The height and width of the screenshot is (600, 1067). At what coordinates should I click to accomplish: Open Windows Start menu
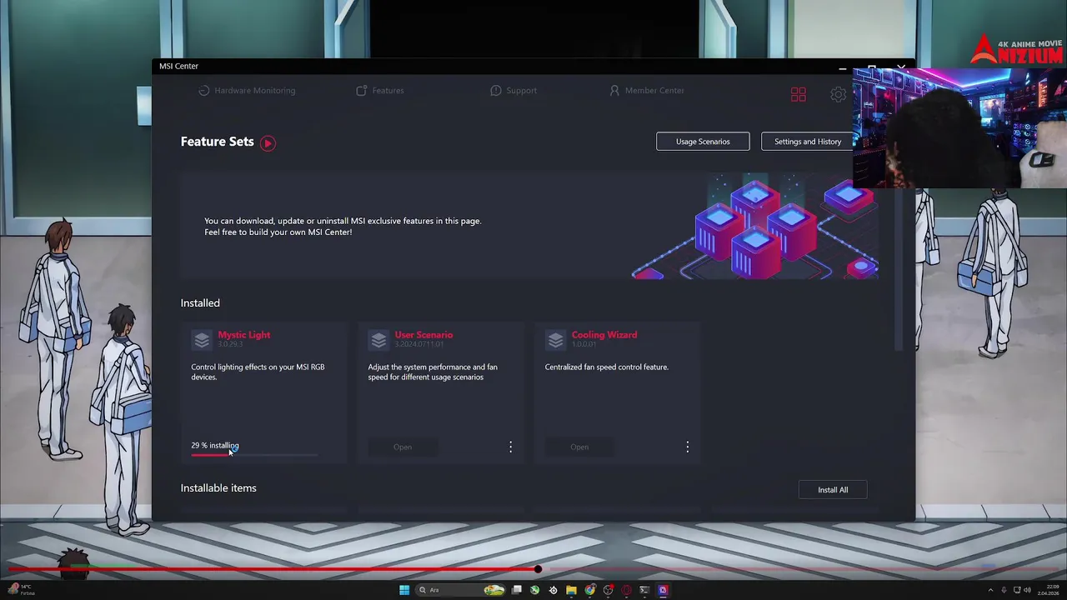(404, 590)
